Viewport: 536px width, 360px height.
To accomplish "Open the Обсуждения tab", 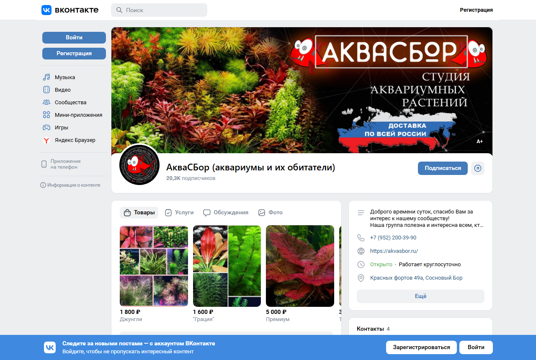I will (x=226, y=213).
